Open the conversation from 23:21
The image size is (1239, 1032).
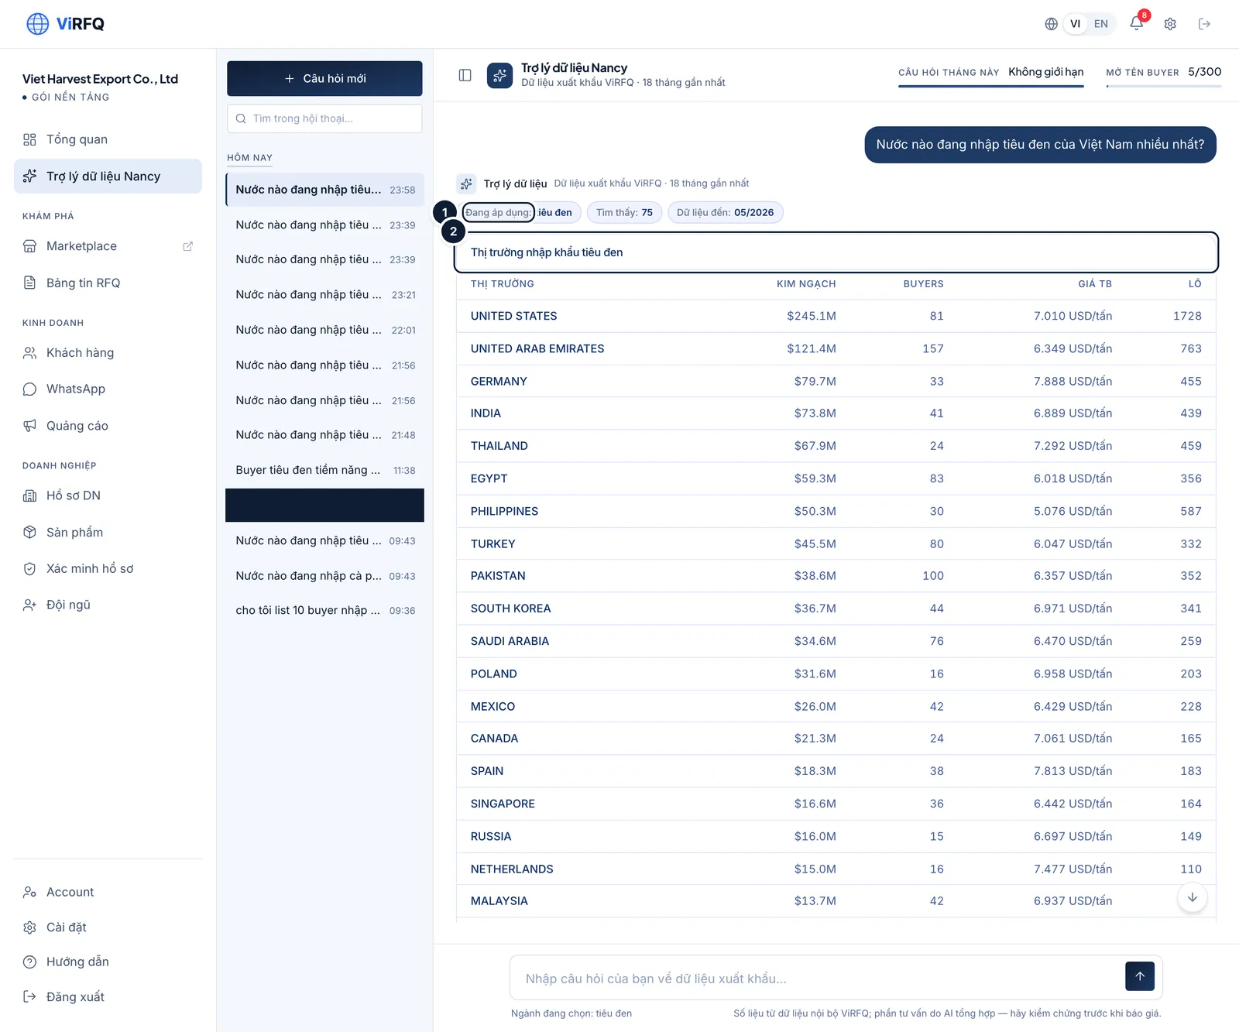coord(324,295)
